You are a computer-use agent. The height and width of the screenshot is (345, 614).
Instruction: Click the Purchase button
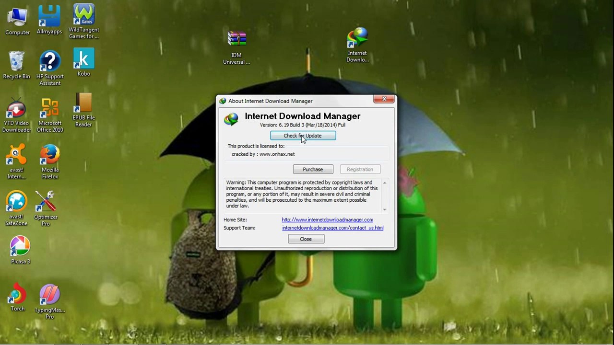(x=313, y=169)
